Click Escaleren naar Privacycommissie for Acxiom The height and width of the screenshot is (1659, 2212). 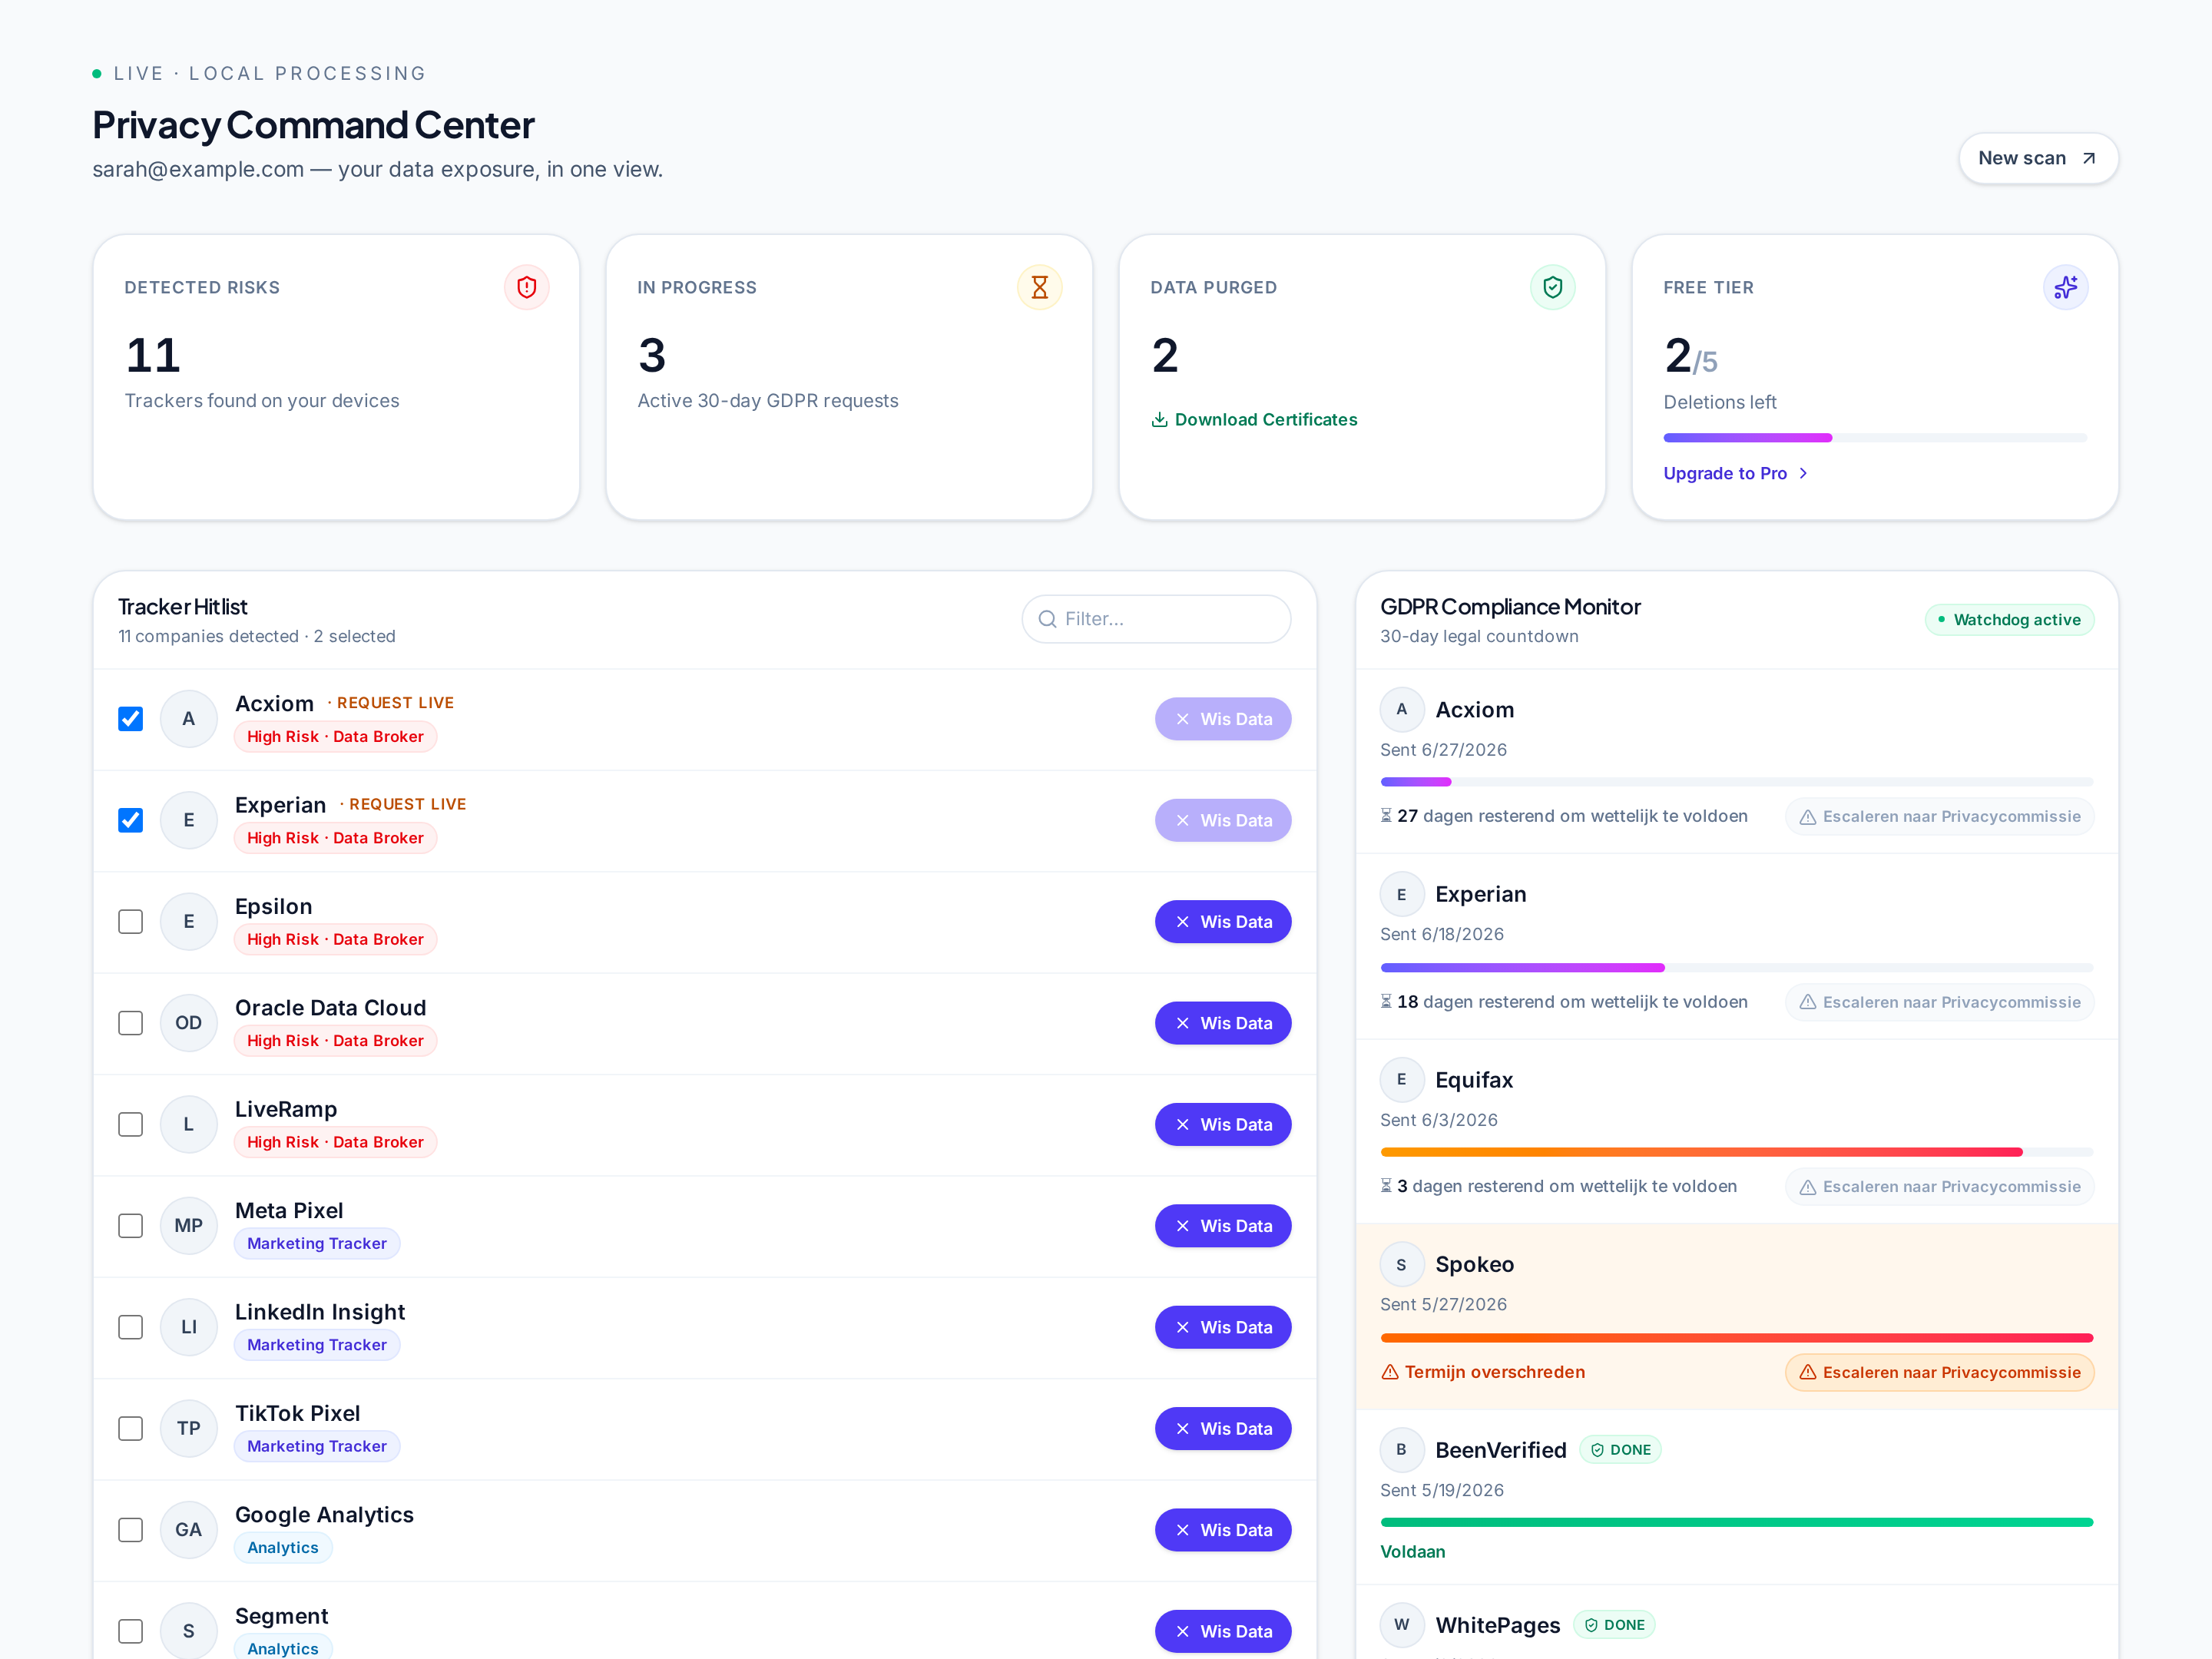(1939, 816)
